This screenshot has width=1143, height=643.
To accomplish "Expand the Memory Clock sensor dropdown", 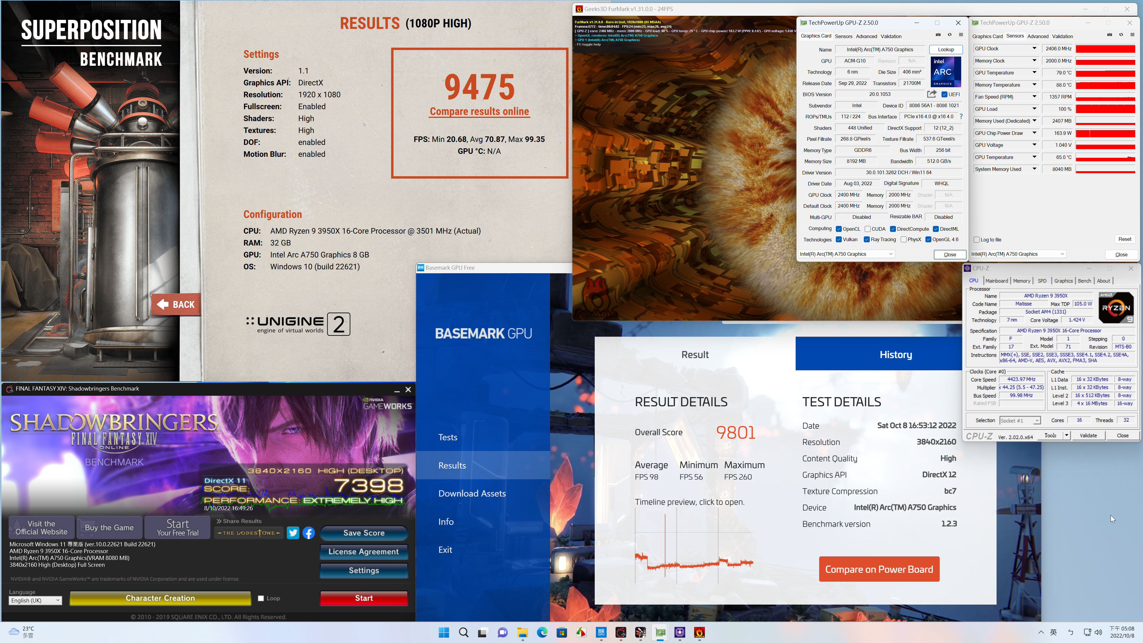I will point(1034,60).
